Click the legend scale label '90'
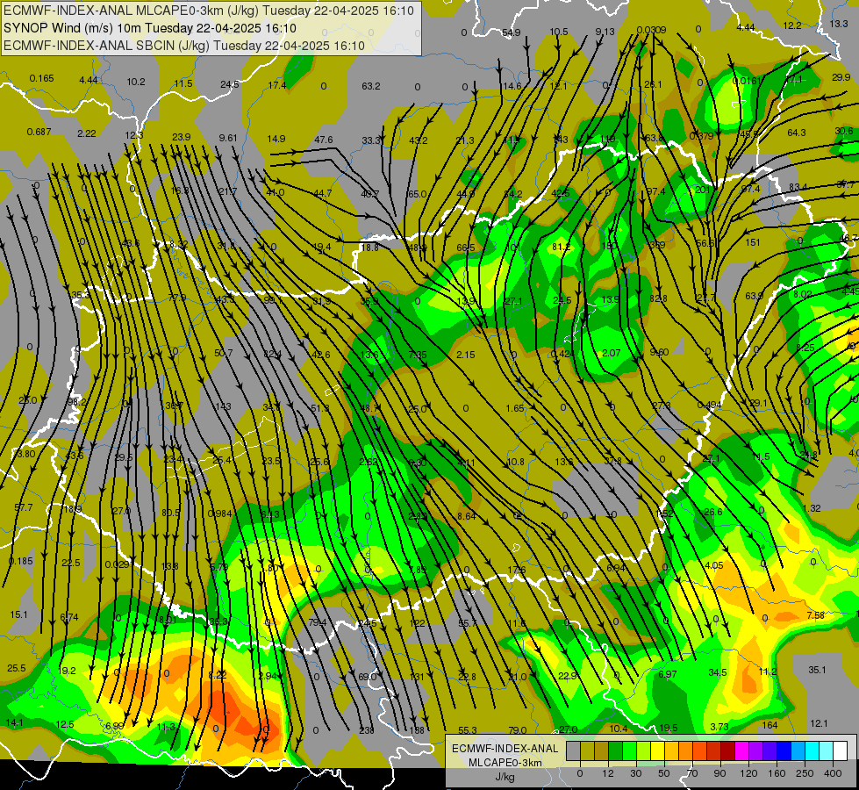Screen dimensions: 859x790 coord(719,773)
